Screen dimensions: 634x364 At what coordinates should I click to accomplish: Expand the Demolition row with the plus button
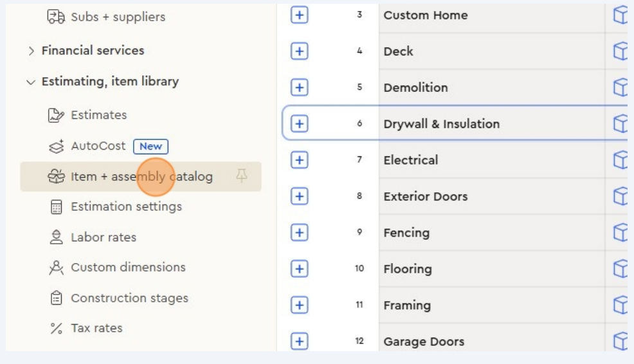tap(298, 87)
